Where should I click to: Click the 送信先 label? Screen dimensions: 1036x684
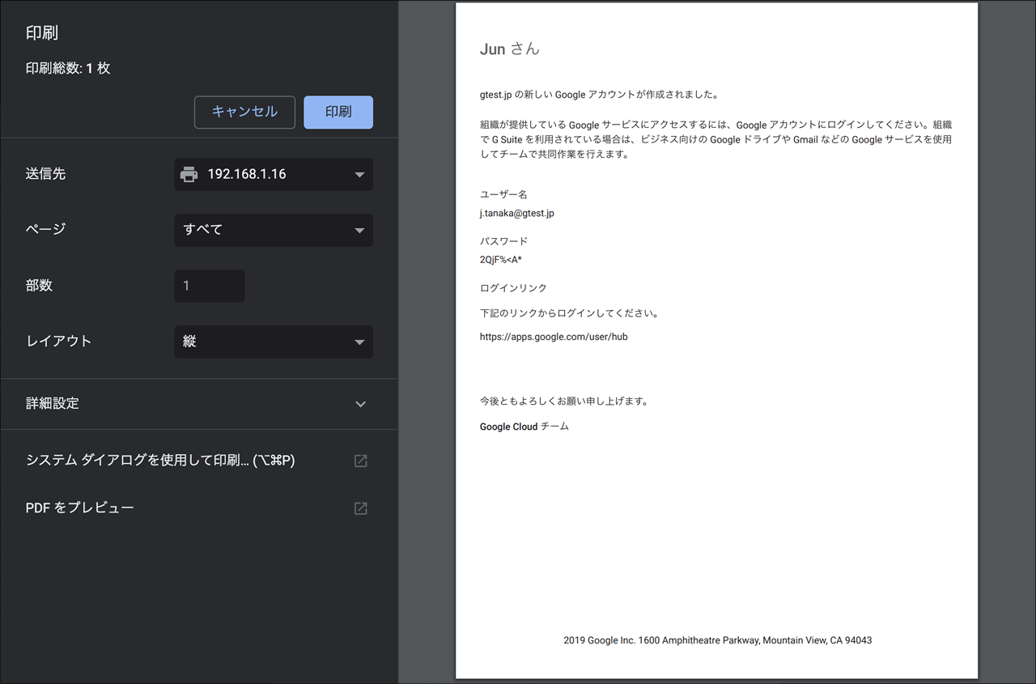click(x=45, y=173)
